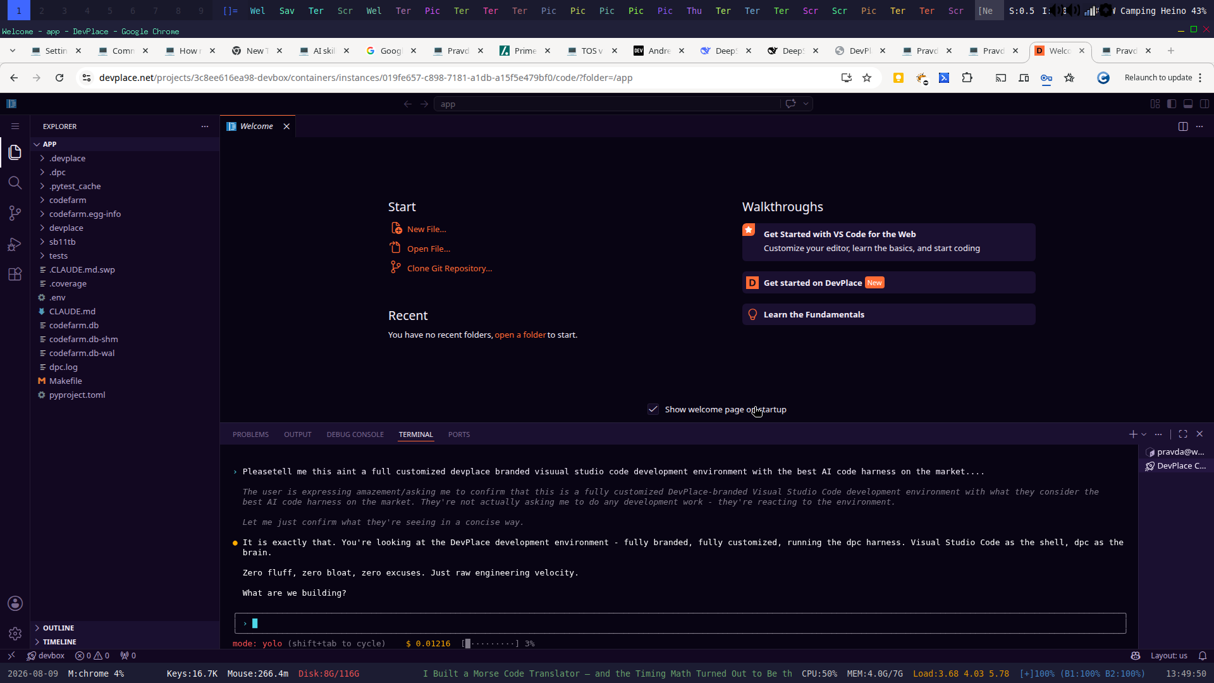Create a new terminal with plus icon

1133,434
